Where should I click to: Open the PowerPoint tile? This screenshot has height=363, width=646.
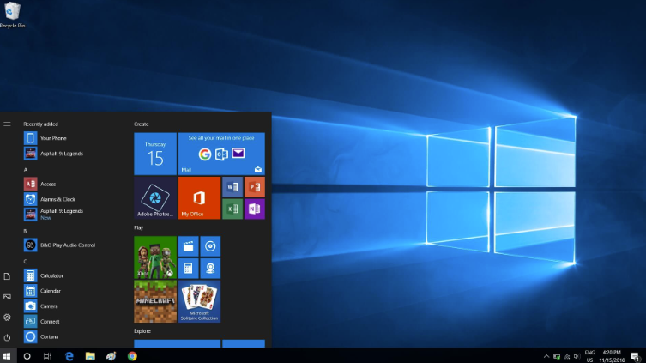(x=255, y=187)
